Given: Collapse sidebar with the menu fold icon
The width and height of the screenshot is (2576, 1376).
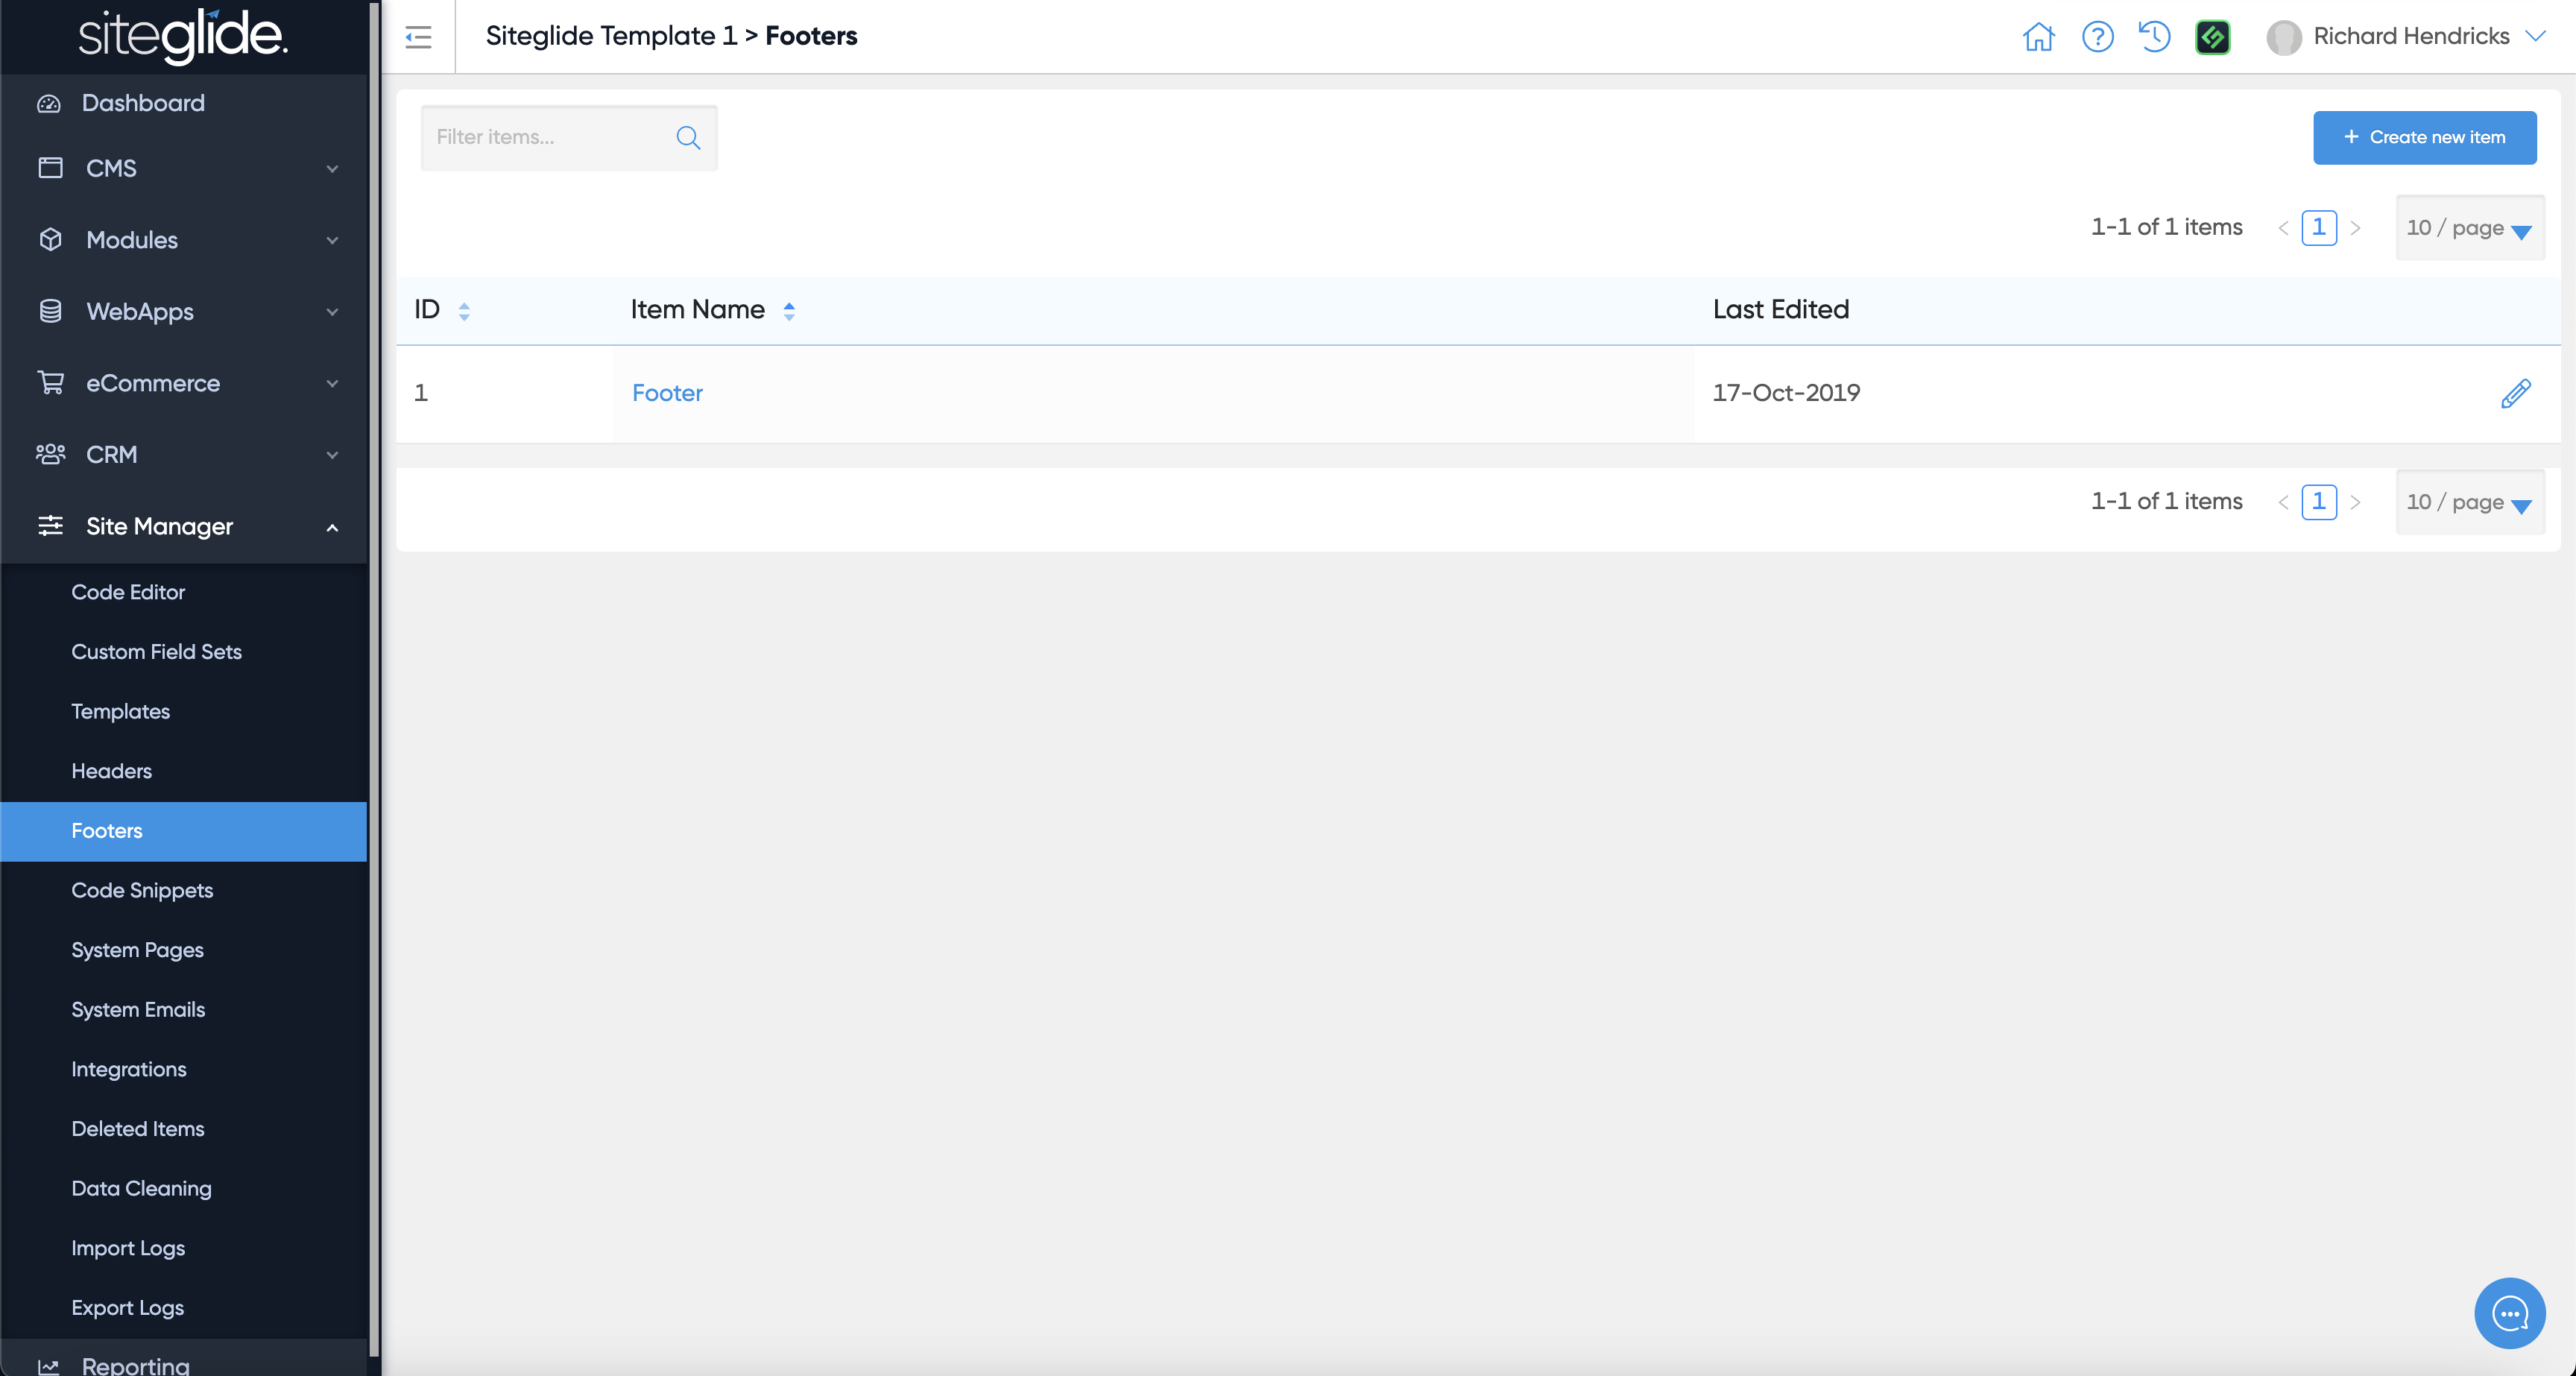Looking at the screenshot, I should 418,37.
